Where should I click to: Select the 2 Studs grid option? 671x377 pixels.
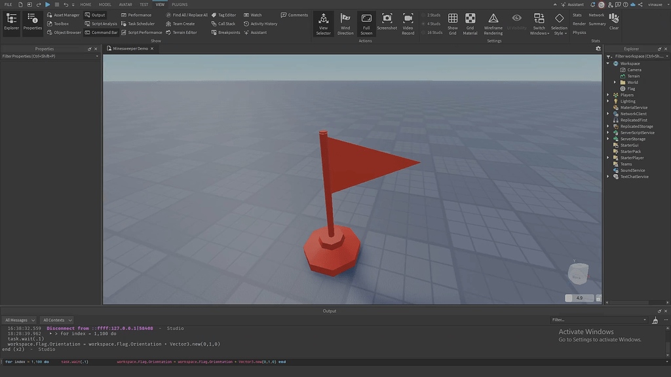(x=434, y=14)
